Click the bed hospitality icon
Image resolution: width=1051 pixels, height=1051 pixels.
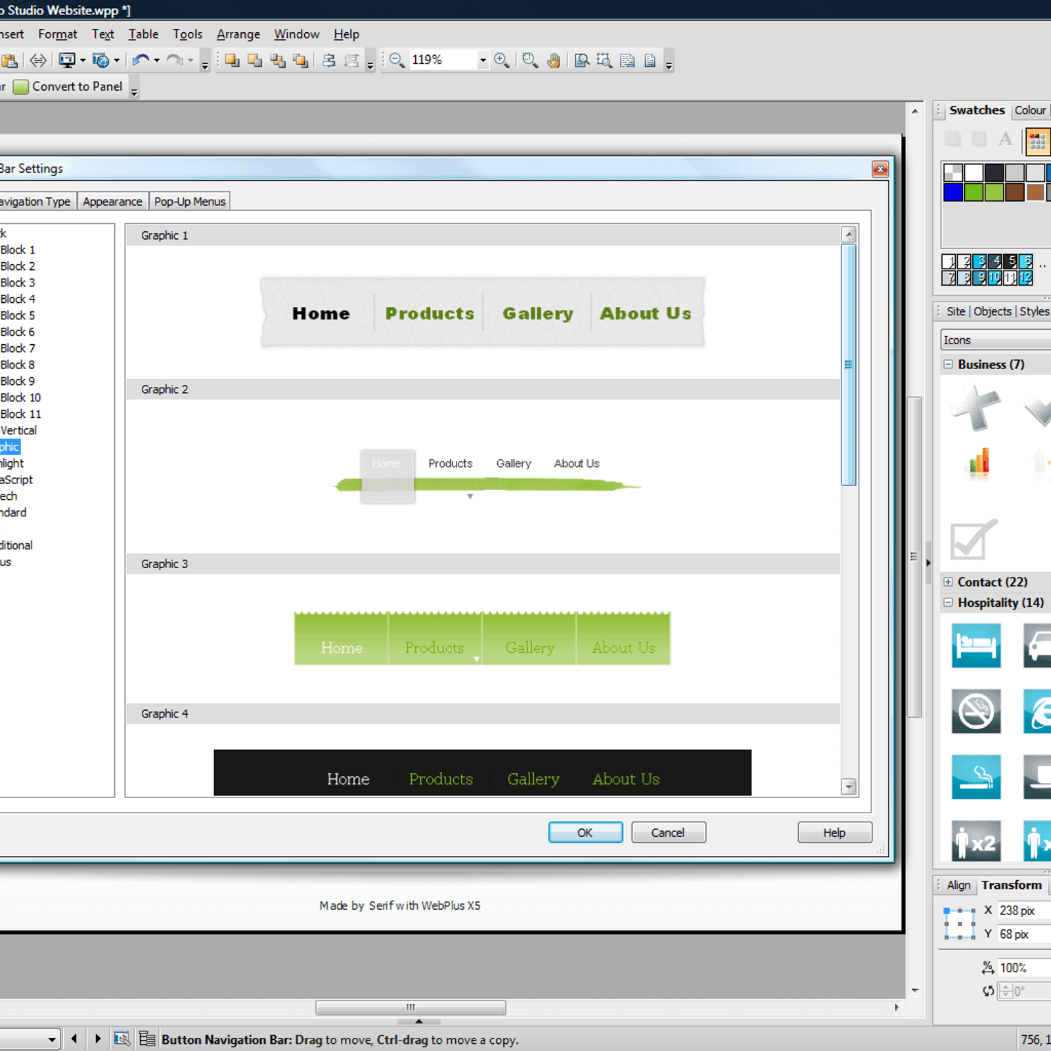(976, 646)
